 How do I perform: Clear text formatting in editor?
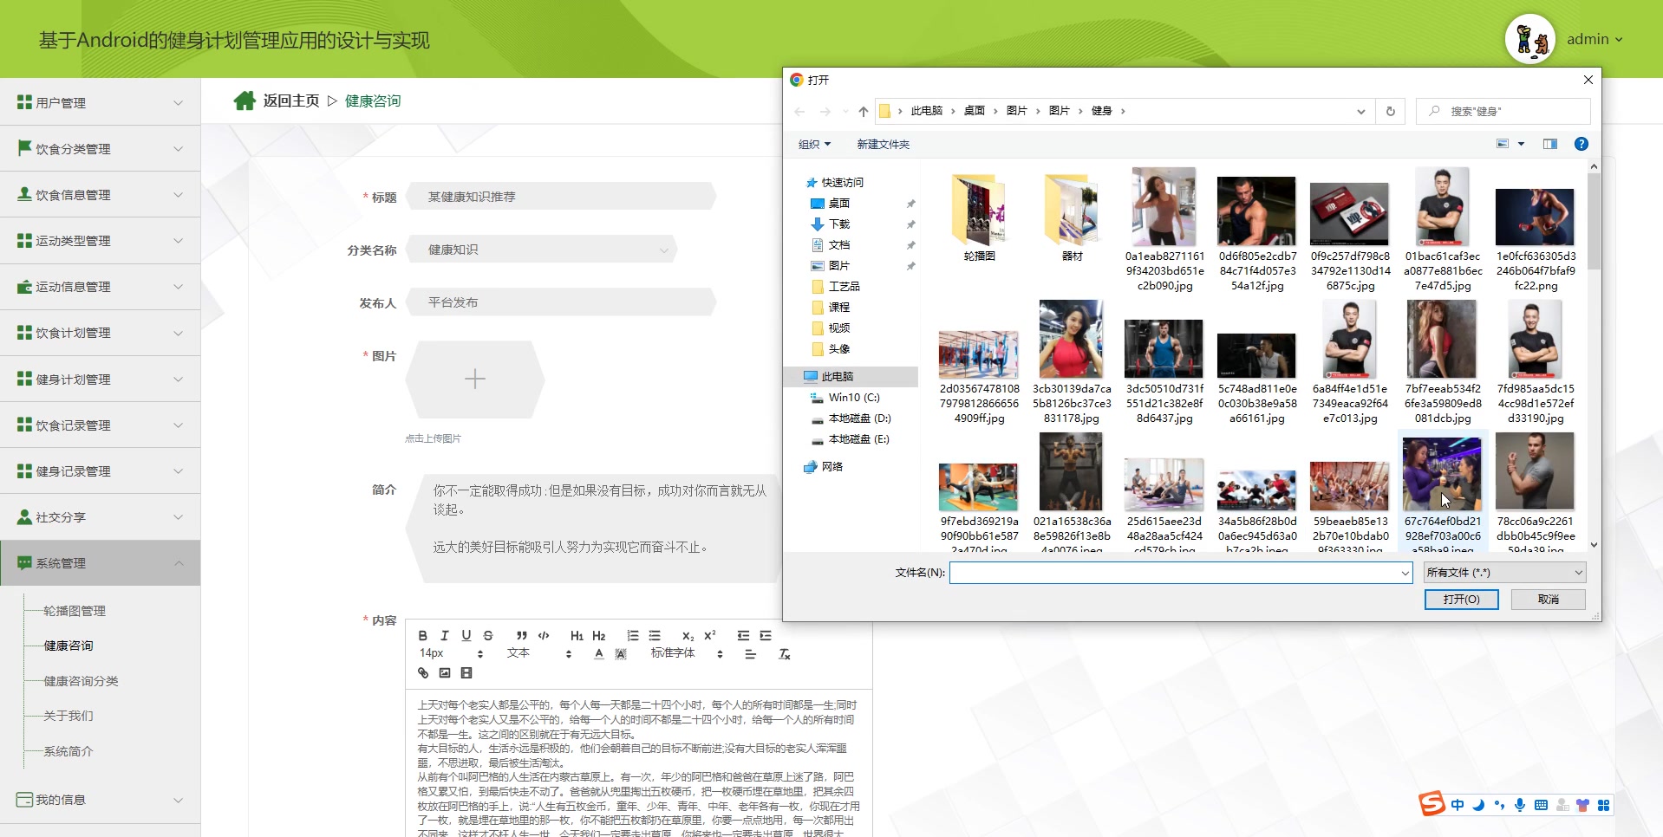(x=785, y=654)
